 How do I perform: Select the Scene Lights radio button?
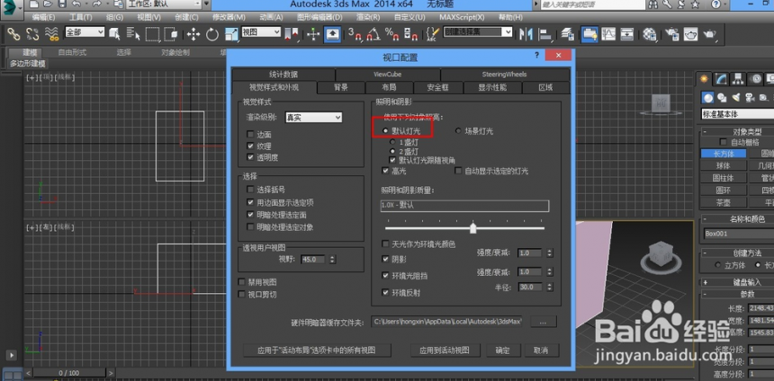(x=457, y=131)
